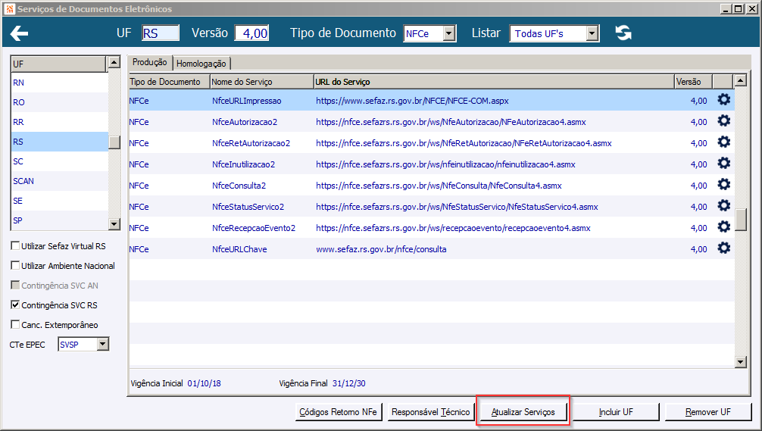Select SC in the UF list
This screenshot has height=431, width=762.
[59, 161]
